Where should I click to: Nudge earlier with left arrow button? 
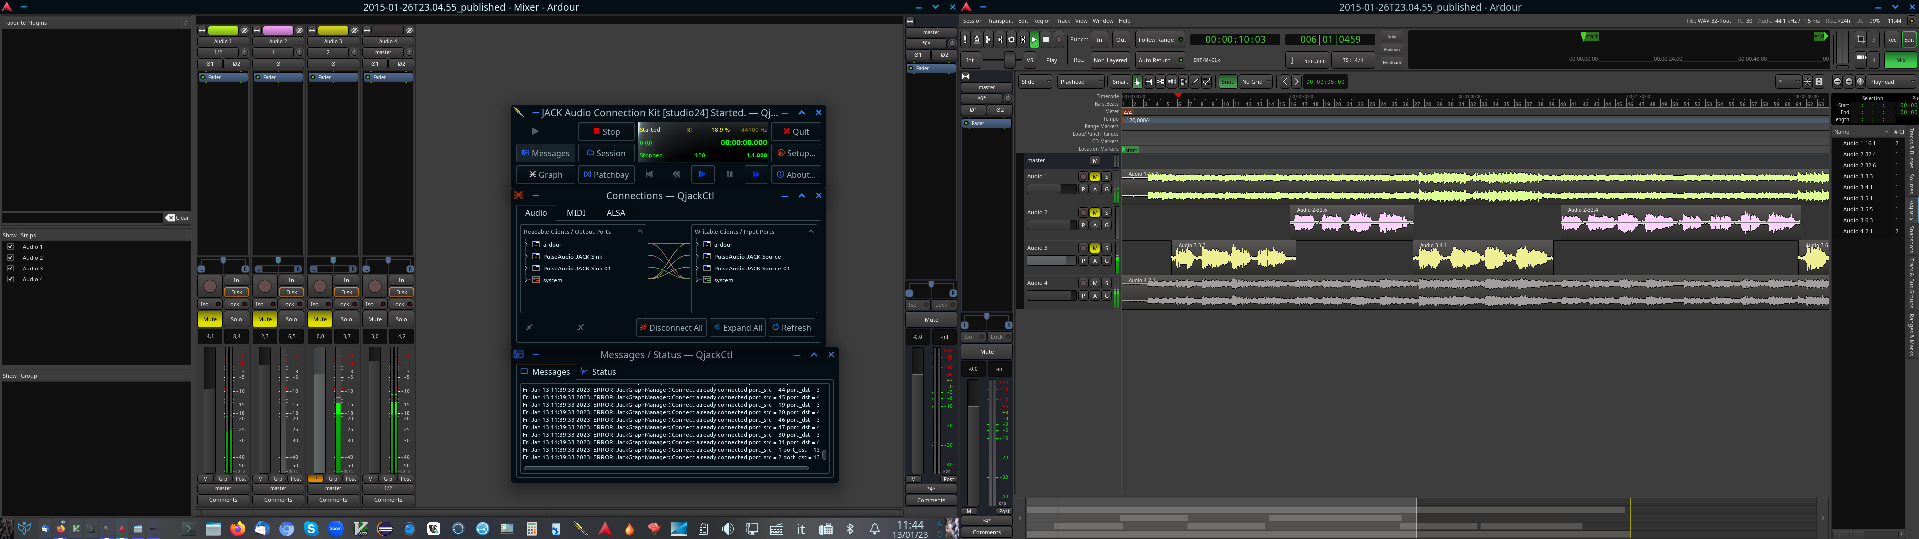point(1285,82)
